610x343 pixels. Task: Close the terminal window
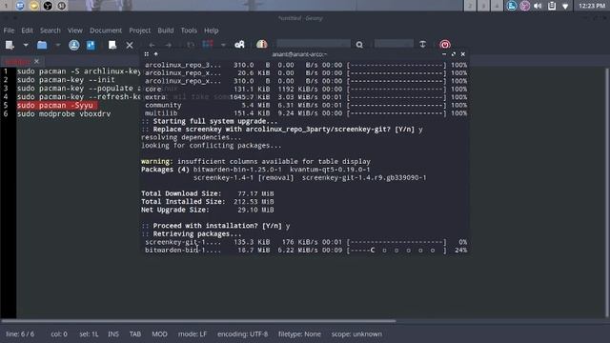(x=462, y=54)
